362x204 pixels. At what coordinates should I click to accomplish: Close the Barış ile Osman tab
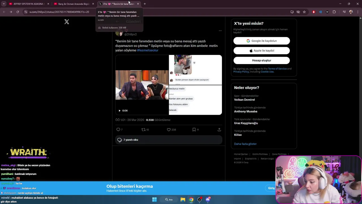pyautogui.click(x=93, y=4)
